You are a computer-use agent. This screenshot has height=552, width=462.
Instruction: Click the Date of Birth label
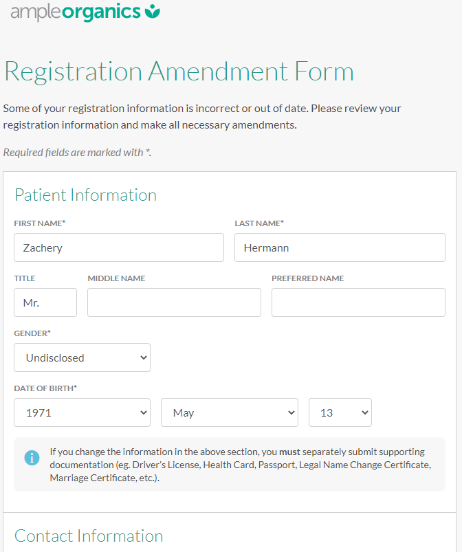45,388
